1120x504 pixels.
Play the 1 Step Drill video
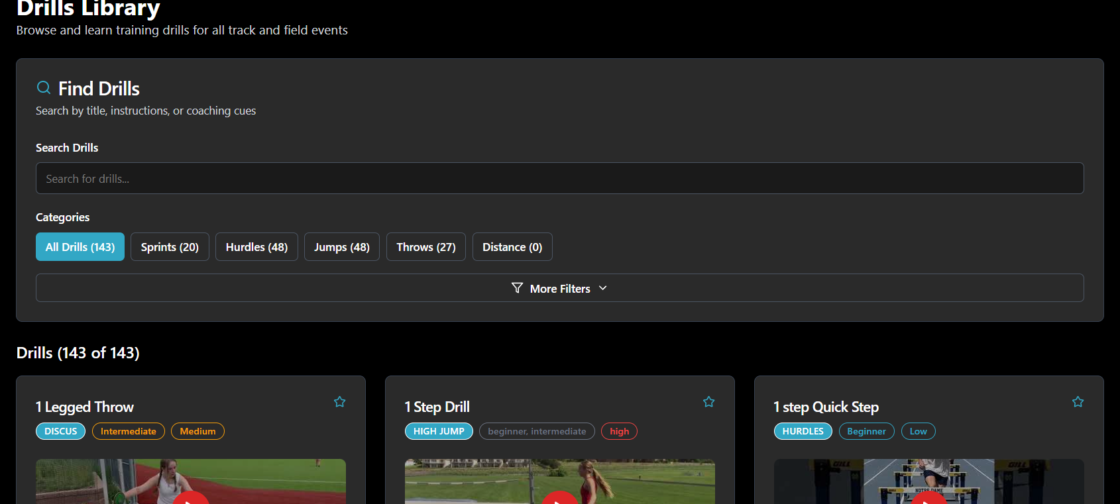click(560, 498)
